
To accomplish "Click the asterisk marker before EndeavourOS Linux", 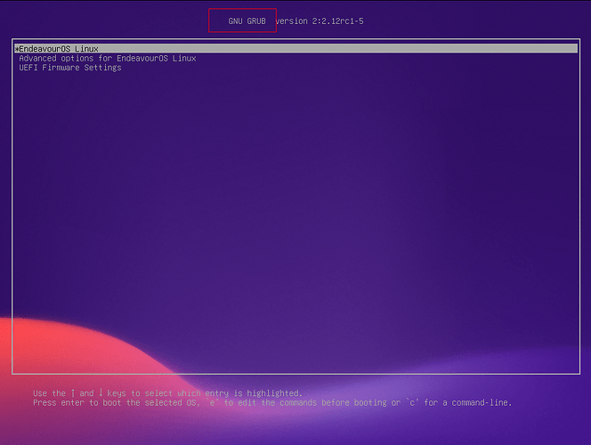I will [17, 48].
